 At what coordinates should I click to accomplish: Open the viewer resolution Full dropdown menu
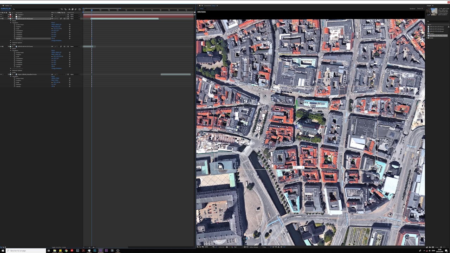(238, 247)
